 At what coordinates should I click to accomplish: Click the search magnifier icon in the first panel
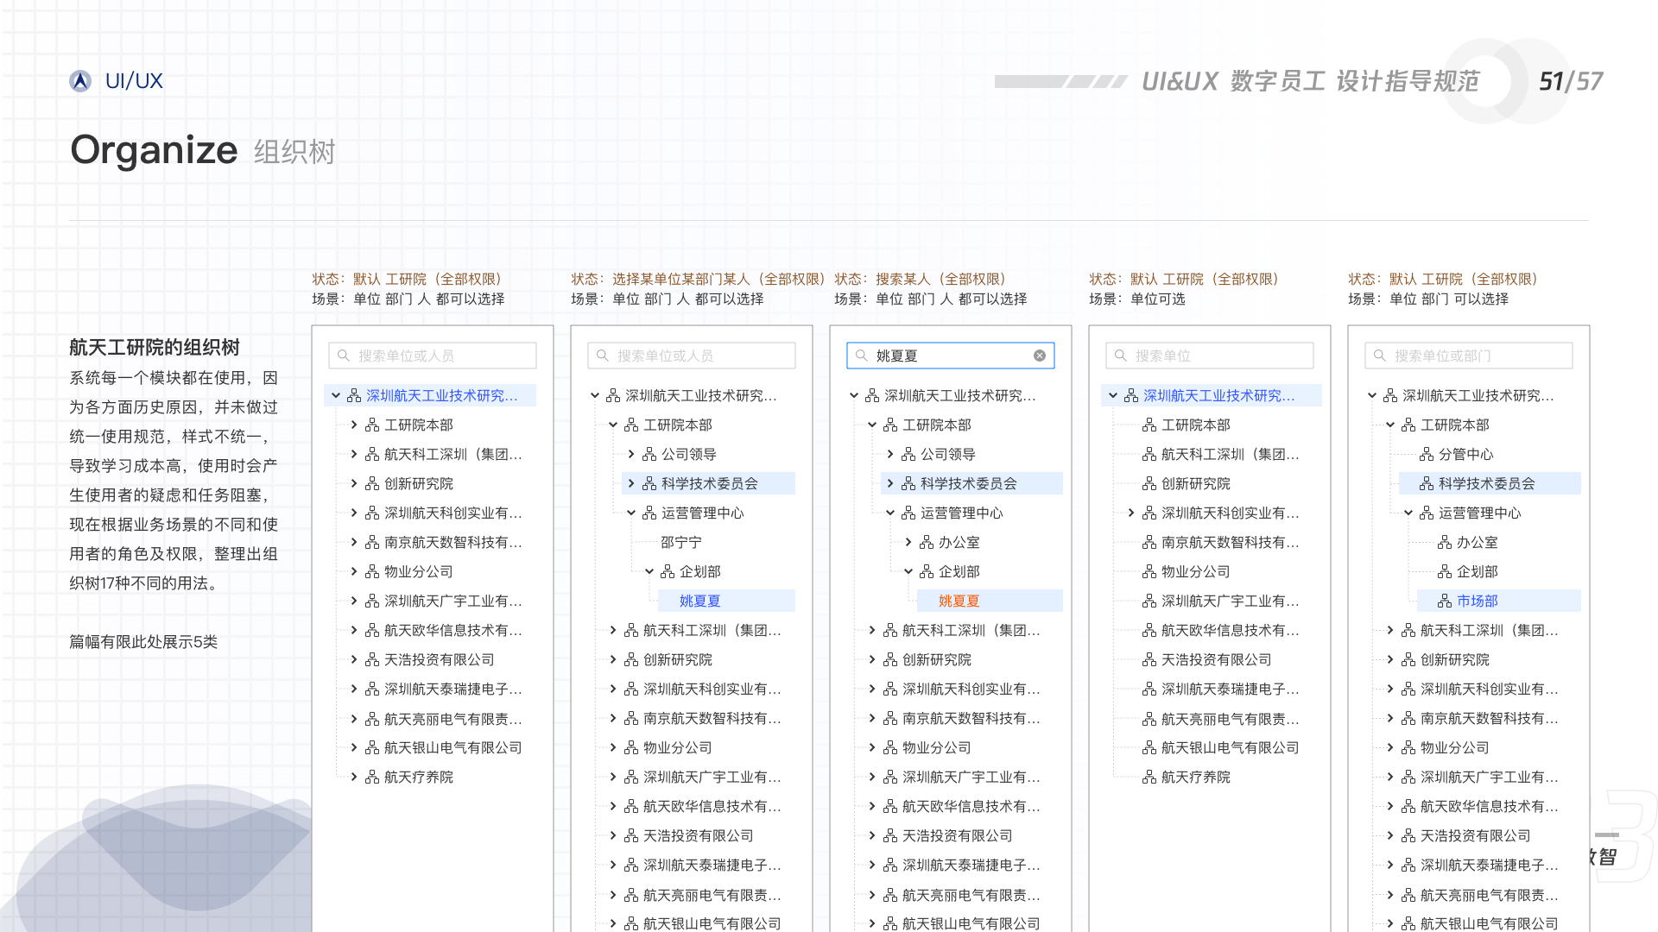click(343, 356)
